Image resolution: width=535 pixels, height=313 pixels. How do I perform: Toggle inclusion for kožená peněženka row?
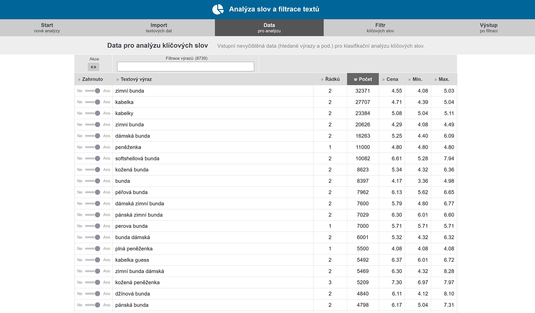pos(93,282)
